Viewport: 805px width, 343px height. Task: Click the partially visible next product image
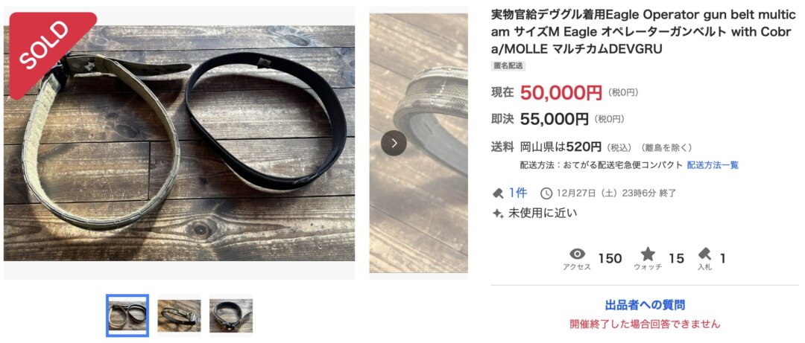click(418, 143)
